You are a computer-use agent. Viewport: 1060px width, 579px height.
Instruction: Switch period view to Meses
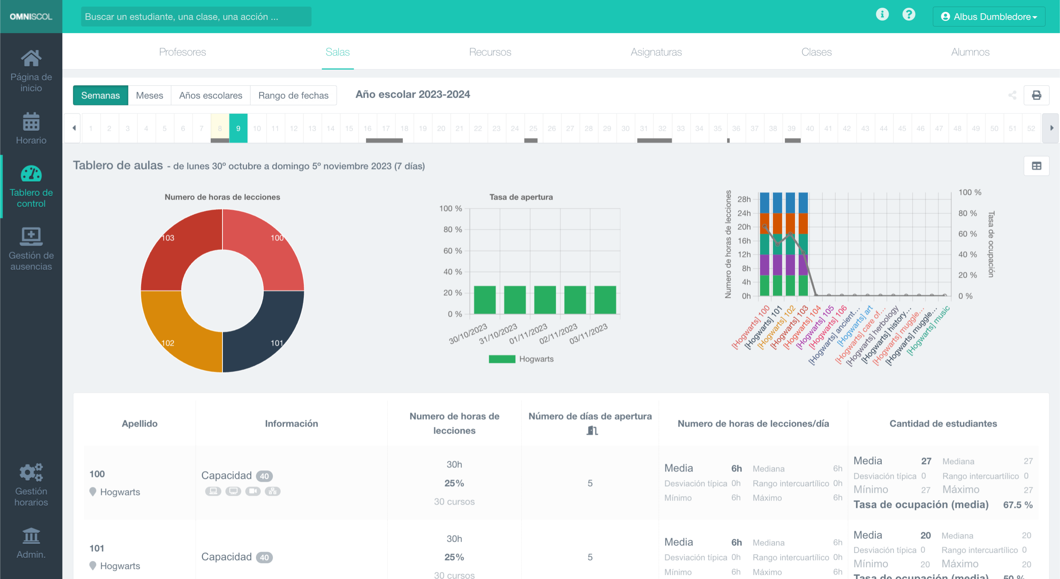(150, 95)
